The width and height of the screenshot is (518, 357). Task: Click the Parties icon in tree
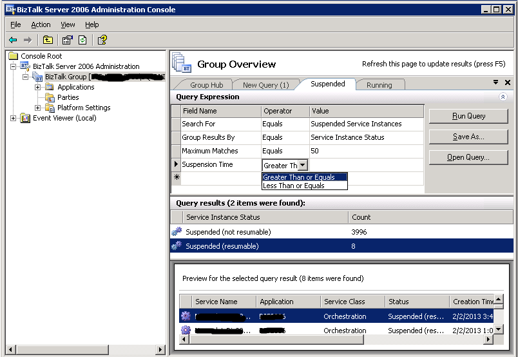click(50, 97)
